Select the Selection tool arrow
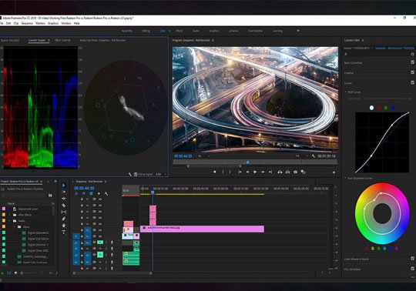Screen dimensions: 416x291 tap(64, 186)
